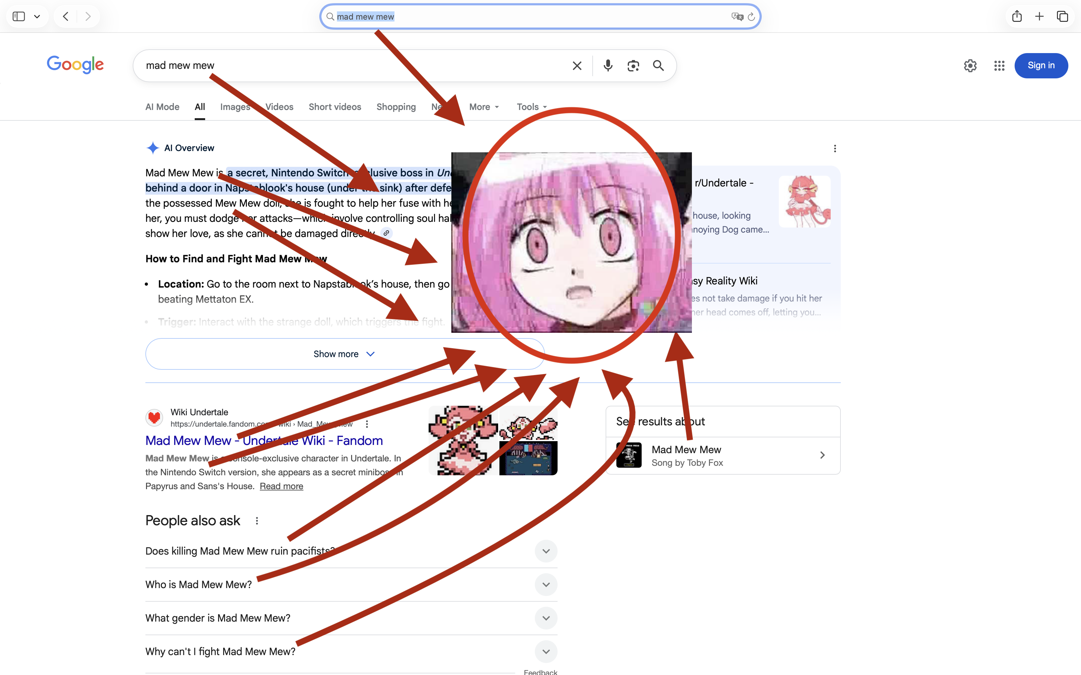Expand 'What gender is Mad Mew Mew?' question
Screen dimensions: 1081x675
point(351,618)
